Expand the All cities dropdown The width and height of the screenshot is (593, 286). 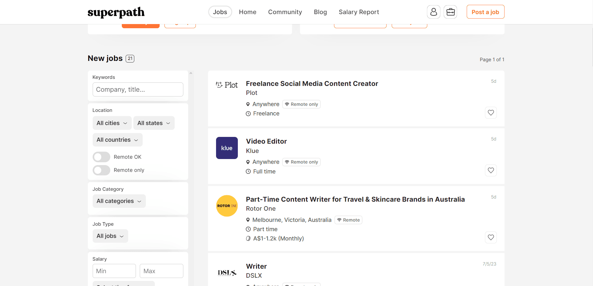pos(112,123)
